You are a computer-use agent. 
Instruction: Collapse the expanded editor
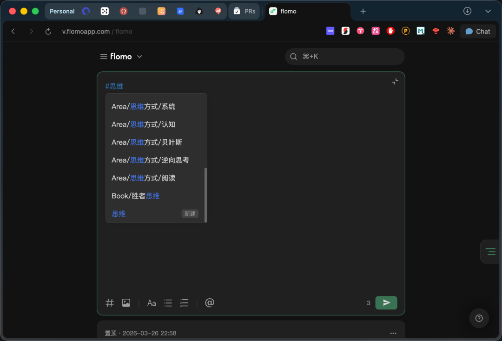click(x=396, y=82)
